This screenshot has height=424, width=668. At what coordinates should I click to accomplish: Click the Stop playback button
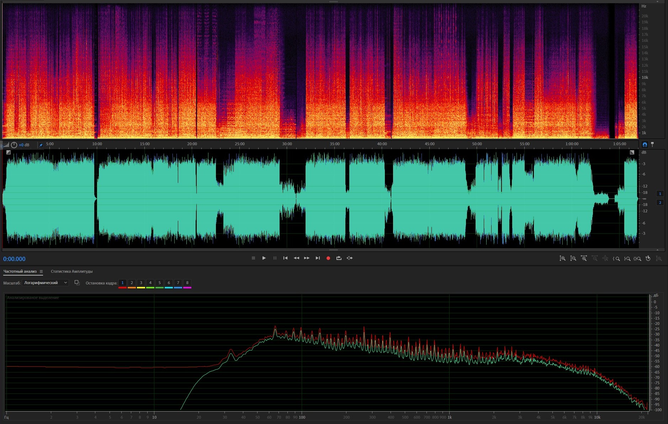[253, 258]
